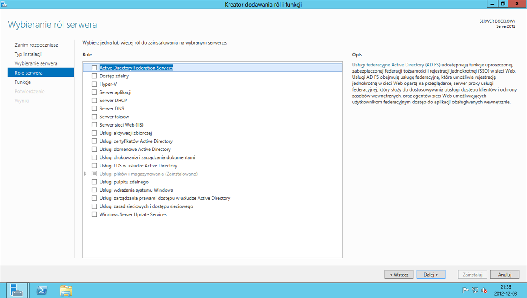527x298 pixels.
Task: Select the Serwer DNS label
Action: coord(112,108)
